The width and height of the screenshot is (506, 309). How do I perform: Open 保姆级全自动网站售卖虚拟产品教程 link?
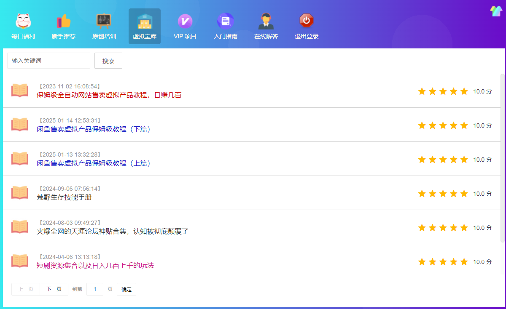pyautogui.click(x=109, y=95)
